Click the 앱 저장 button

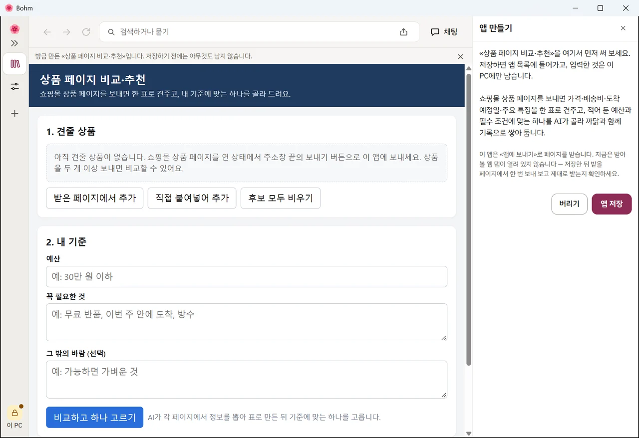tap(612, 204)
